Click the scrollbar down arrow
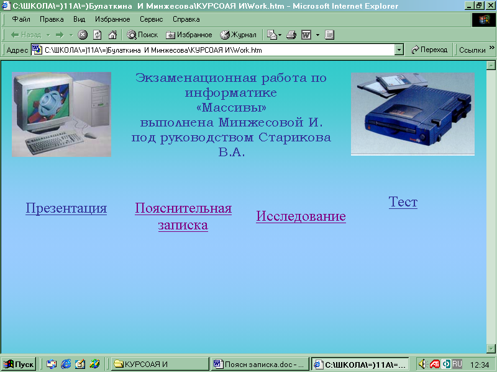The height and width of the screenshot is (372, 497). [x=491, y=348]
